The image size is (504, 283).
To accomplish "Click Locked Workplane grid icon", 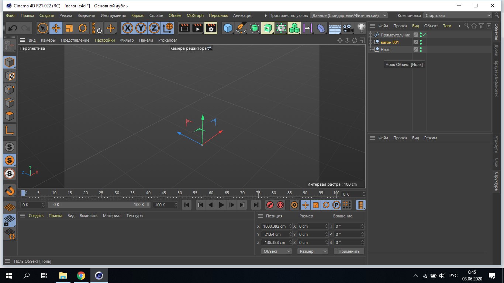I will (x=10, y=221).
